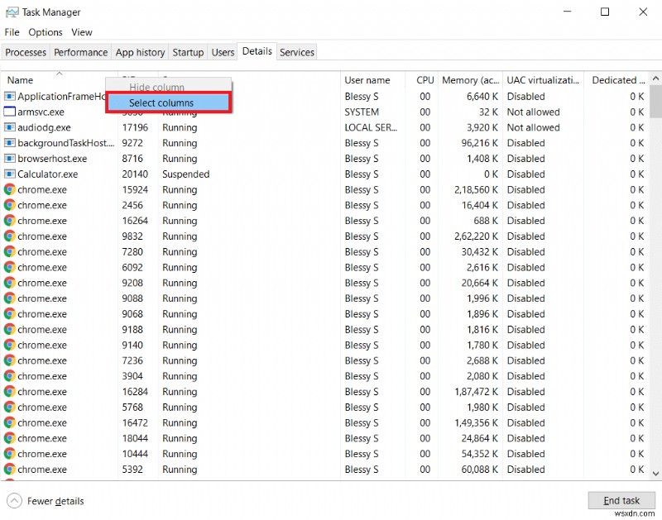Select the Calculator.exe row's Suspended status
Viewport: 662px width, 520px height.
click(185, 174)
